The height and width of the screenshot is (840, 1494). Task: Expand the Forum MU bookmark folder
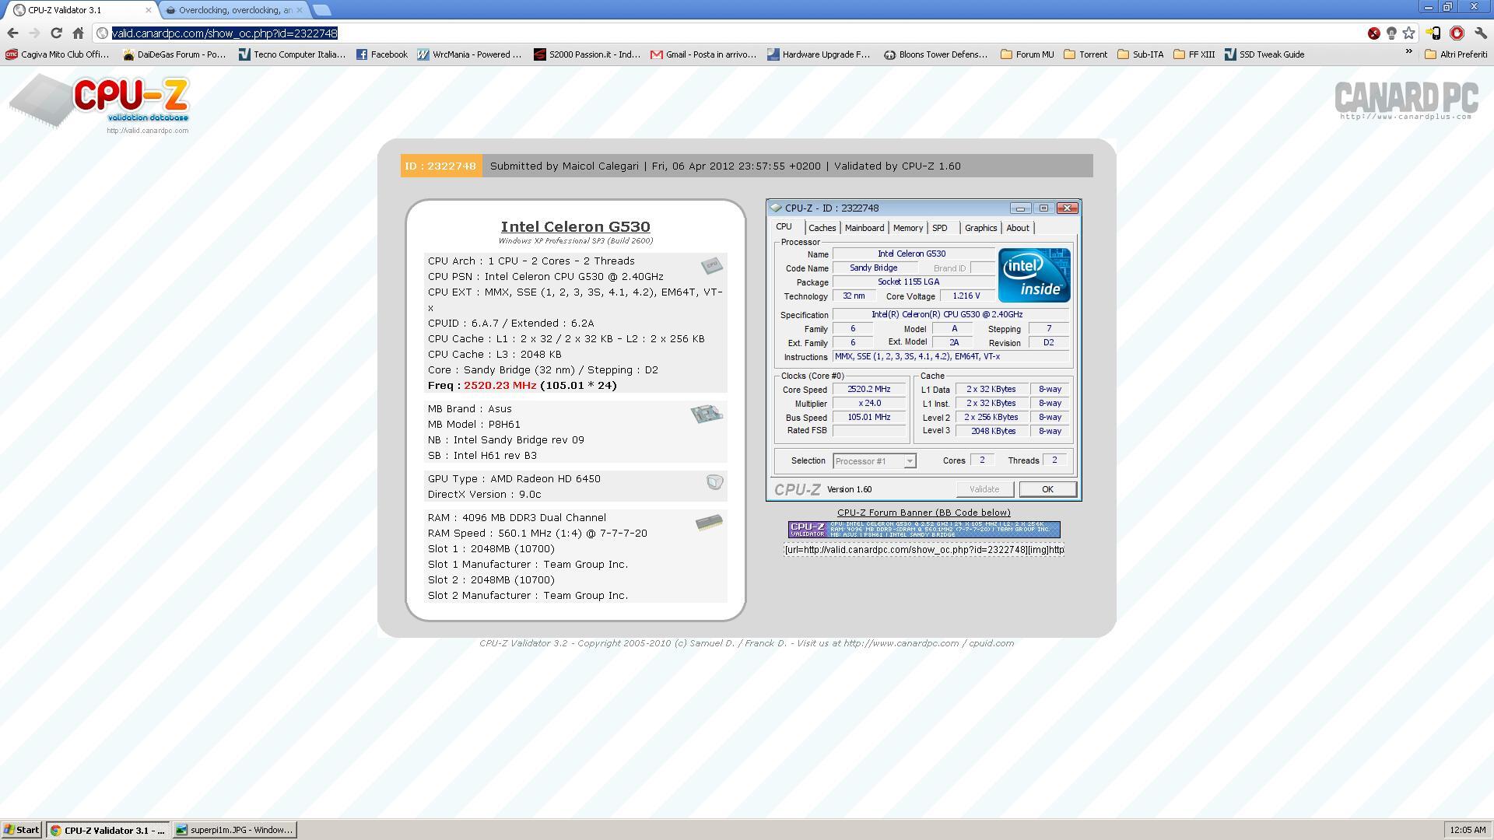(x=1027, y=54)
